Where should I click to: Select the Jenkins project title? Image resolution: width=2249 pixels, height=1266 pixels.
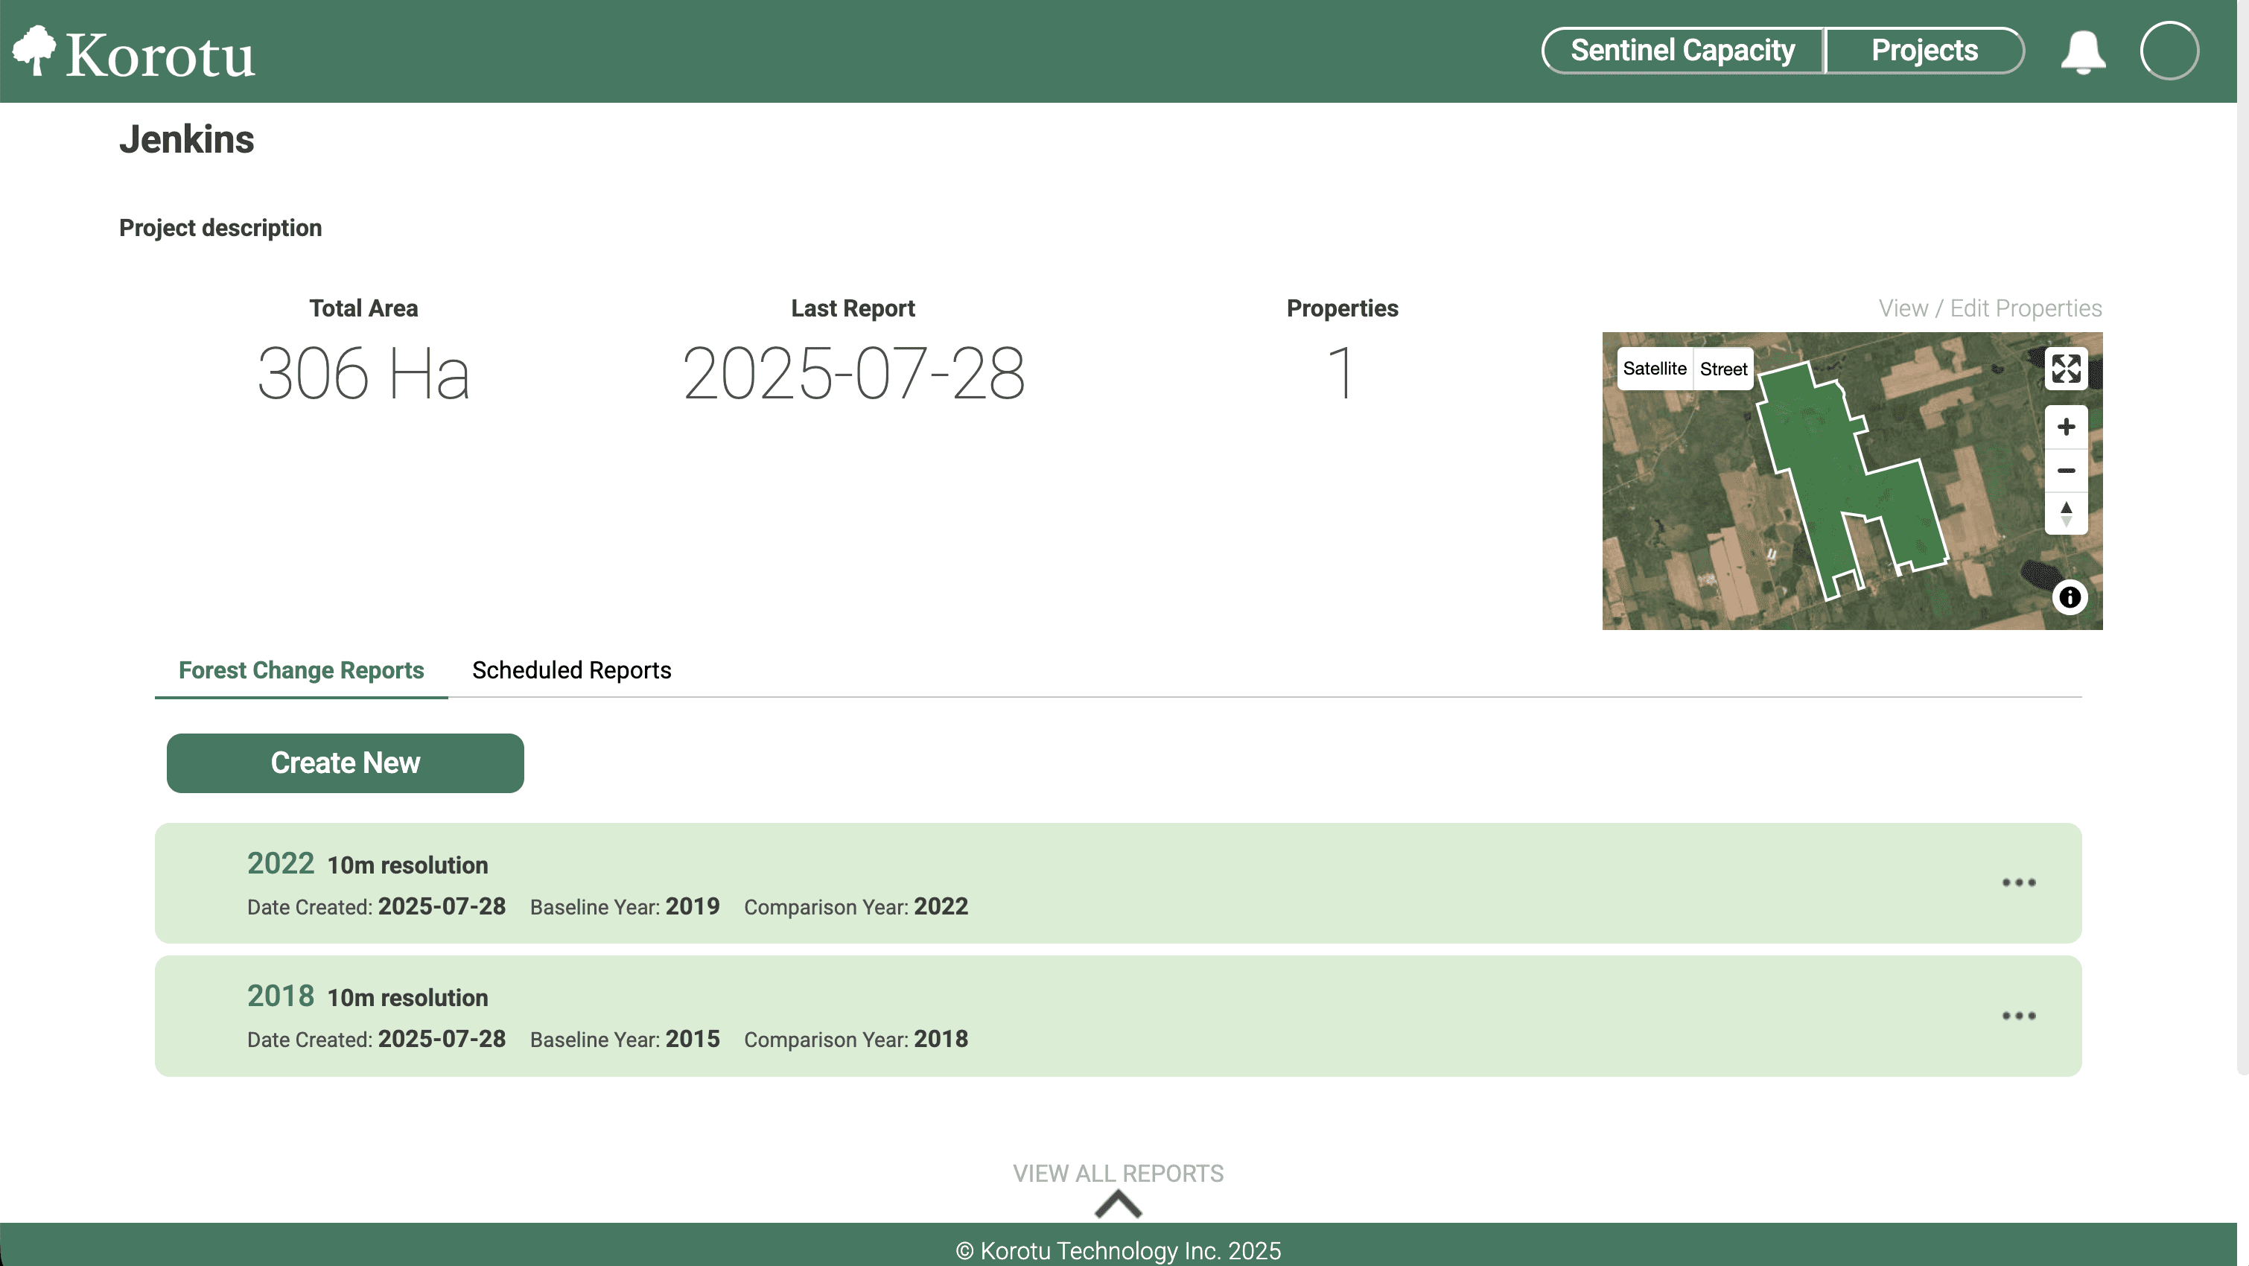click(x=187, y=140)
